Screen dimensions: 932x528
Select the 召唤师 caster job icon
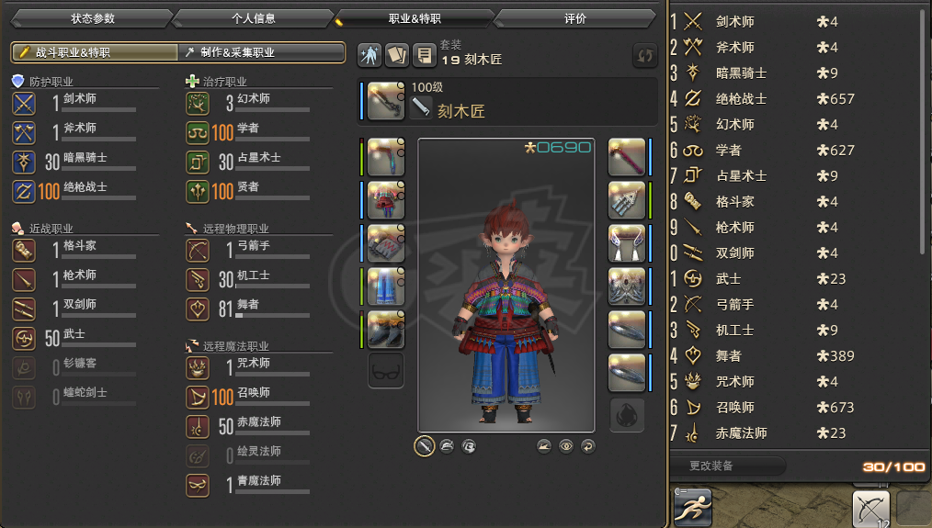coord(198,398)
